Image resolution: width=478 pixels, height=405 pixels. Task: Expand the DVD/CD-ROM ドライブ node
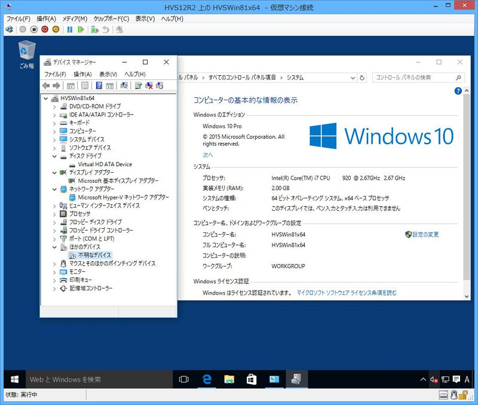54,107
